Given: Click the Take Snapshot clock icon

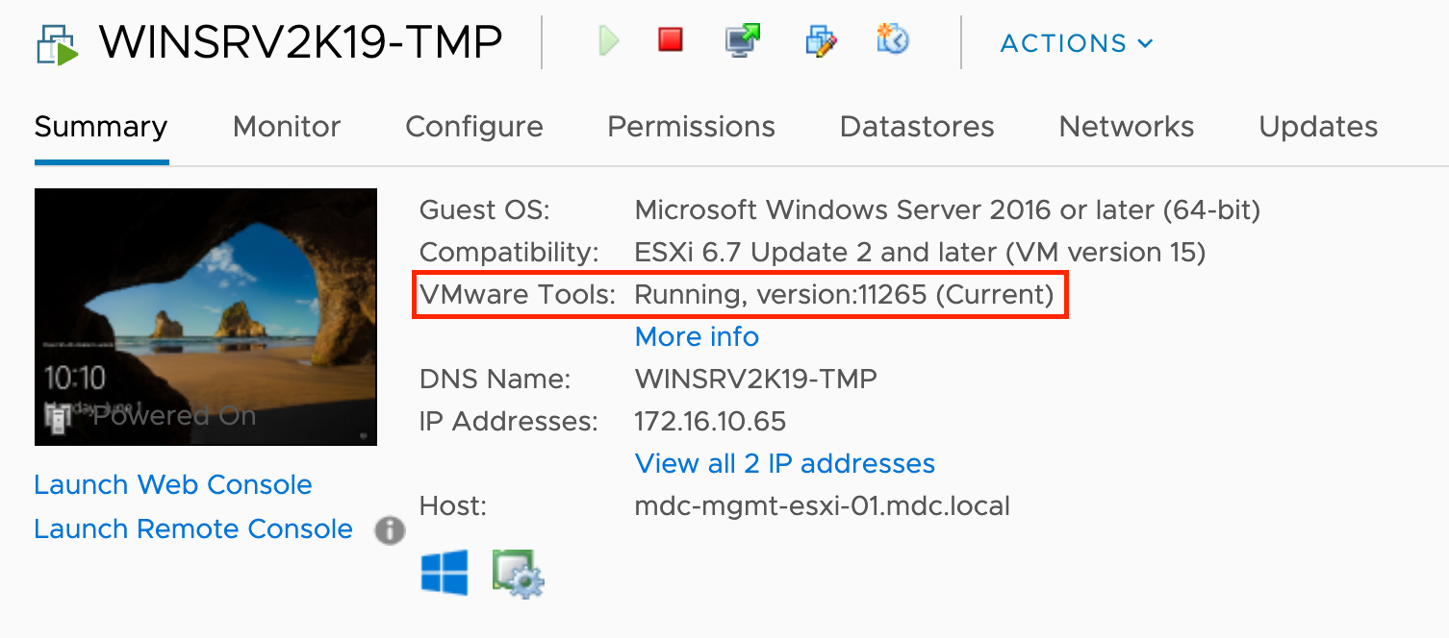Looking at the screenshot, I should 893,39.
